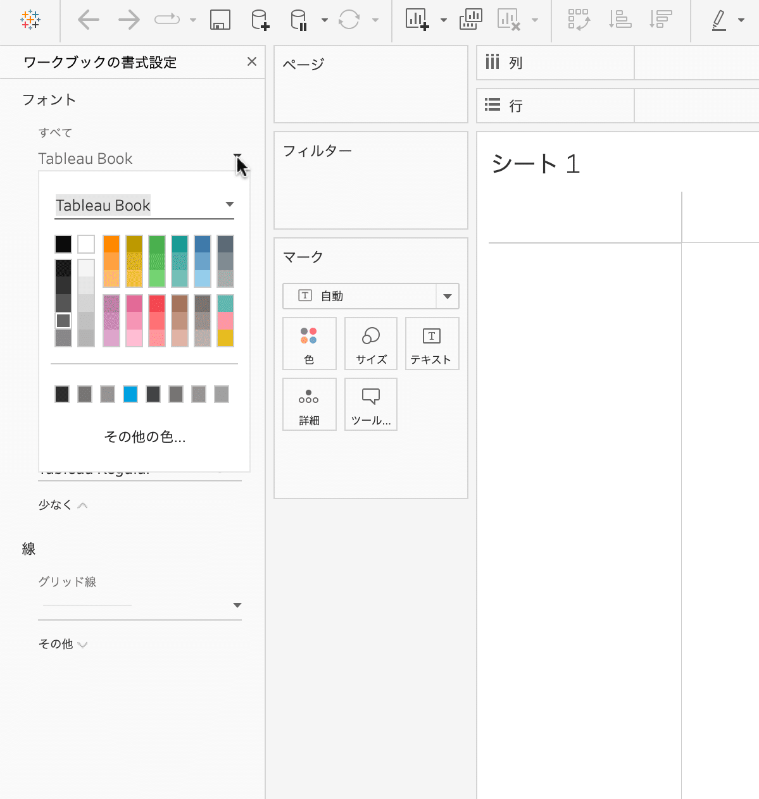Click the テキスト text mark card button

[432, 344]
